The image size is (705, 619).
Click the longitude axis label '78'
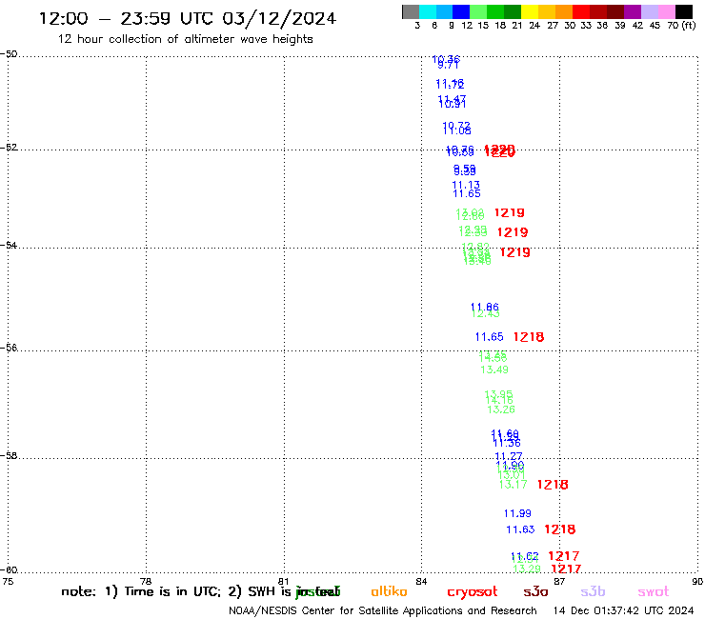(146, 581)
